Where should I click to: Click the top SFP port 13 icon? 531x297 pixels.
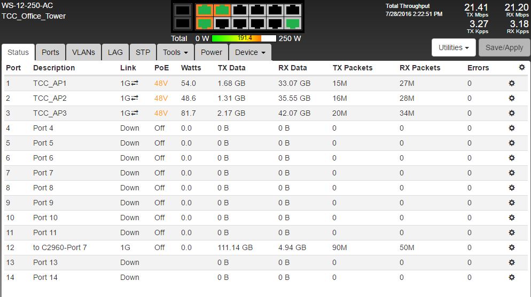tap(182, 10)
